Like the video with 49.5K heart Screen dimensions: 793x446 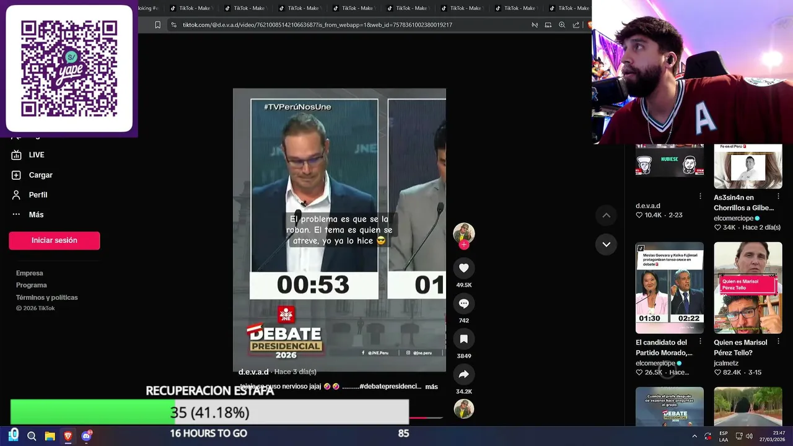[x=463, y=268]
